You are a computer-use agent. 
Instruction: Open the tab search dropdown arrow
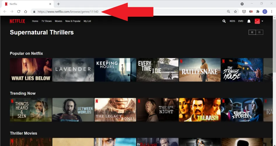(242, 4)
